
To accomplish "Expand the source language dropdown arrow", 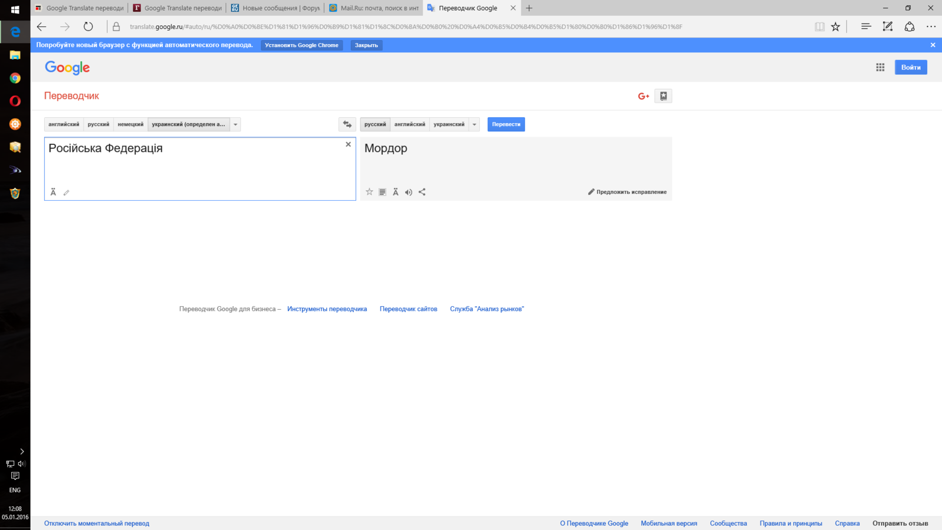I will click(235, 124).
